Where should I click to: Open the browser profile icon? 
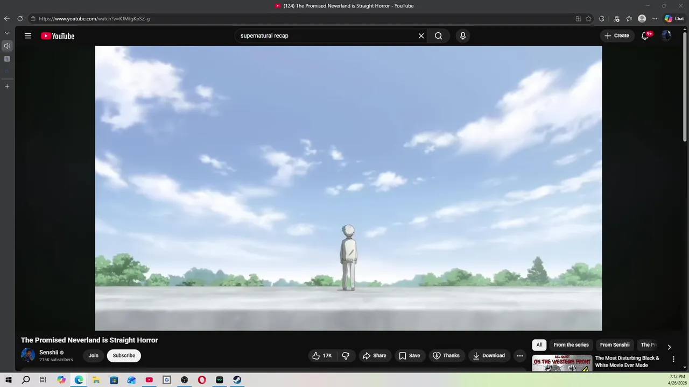[642, 19]
